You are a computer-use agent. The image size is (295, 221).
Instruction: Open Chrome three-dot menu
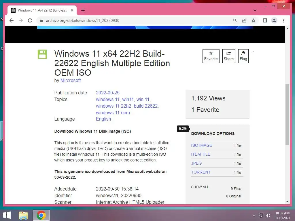point(283,20)
